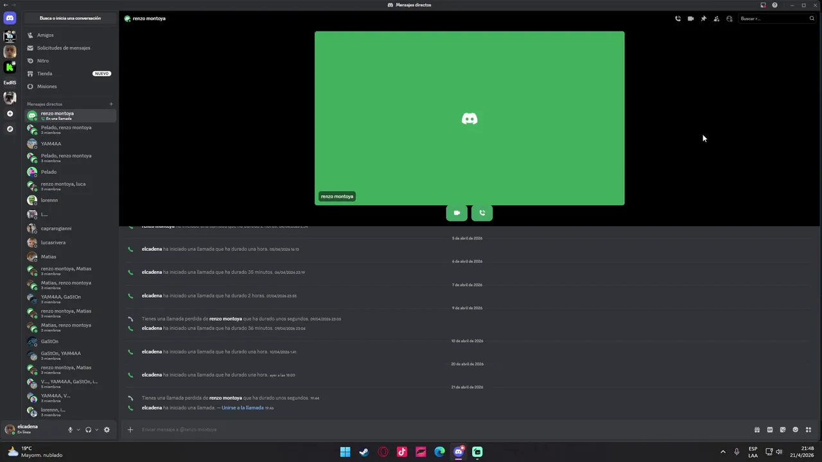Open GaStOn direct message
This screenshot has width=822, height=462.
pyautogui.click(x=71, y=341)
